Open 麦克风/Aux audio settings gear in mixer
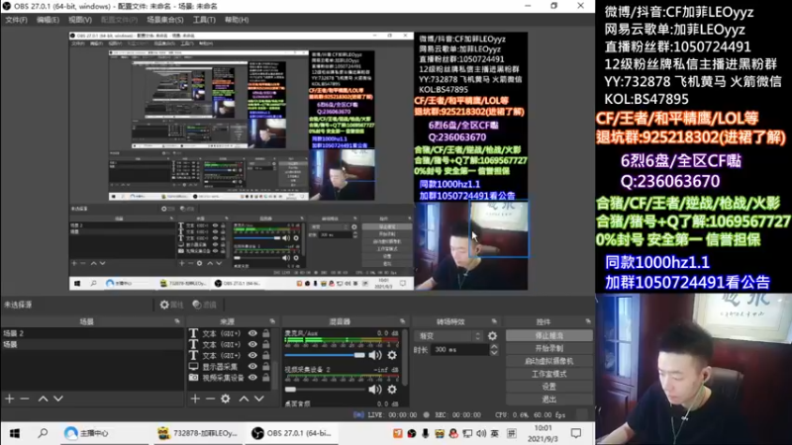This screenshot has width=792, height=445. click(392, 355)
